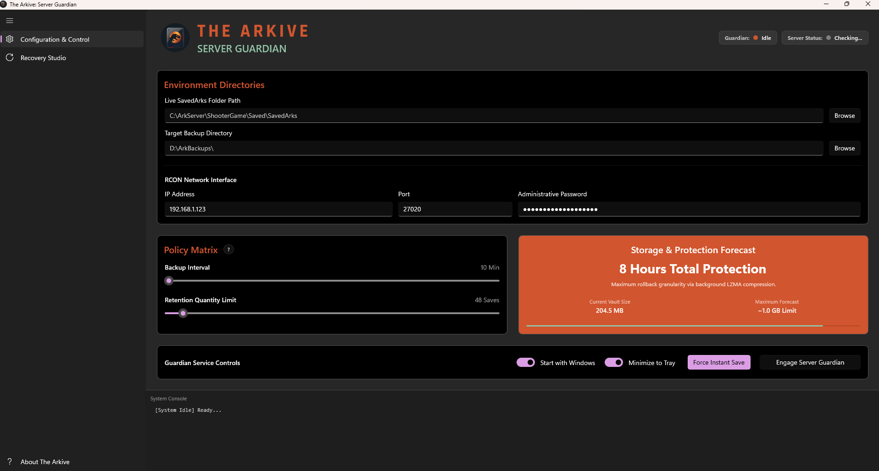Viewport: 879px width, 471px height.
Task: Adjust the Retention Quantity Limit slider handle
Action: click(x=183, y=313)
